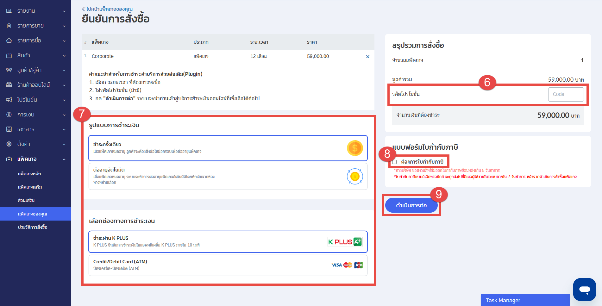
Task: Click the ดำเนินการต่อ continue button
Action: (411, 205)
